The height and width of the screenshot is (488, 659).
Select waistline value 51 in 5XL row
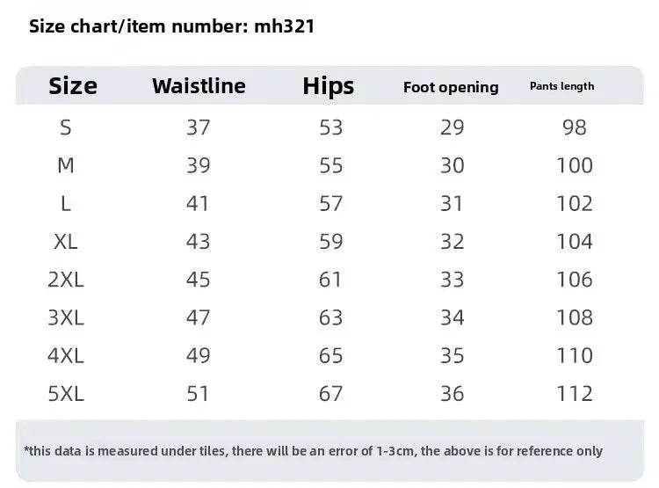pyautogui.click(x=199, y=394)
